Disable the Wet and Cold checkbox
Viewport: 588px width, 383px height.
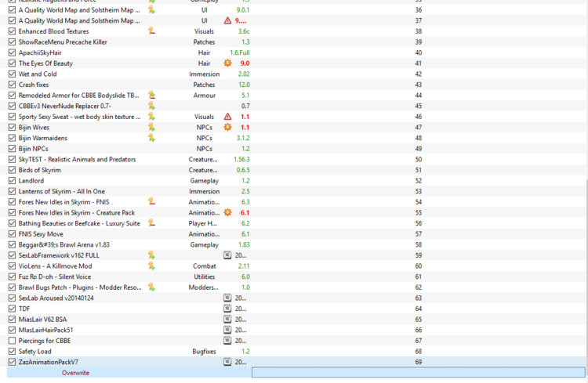pos(12,74)
